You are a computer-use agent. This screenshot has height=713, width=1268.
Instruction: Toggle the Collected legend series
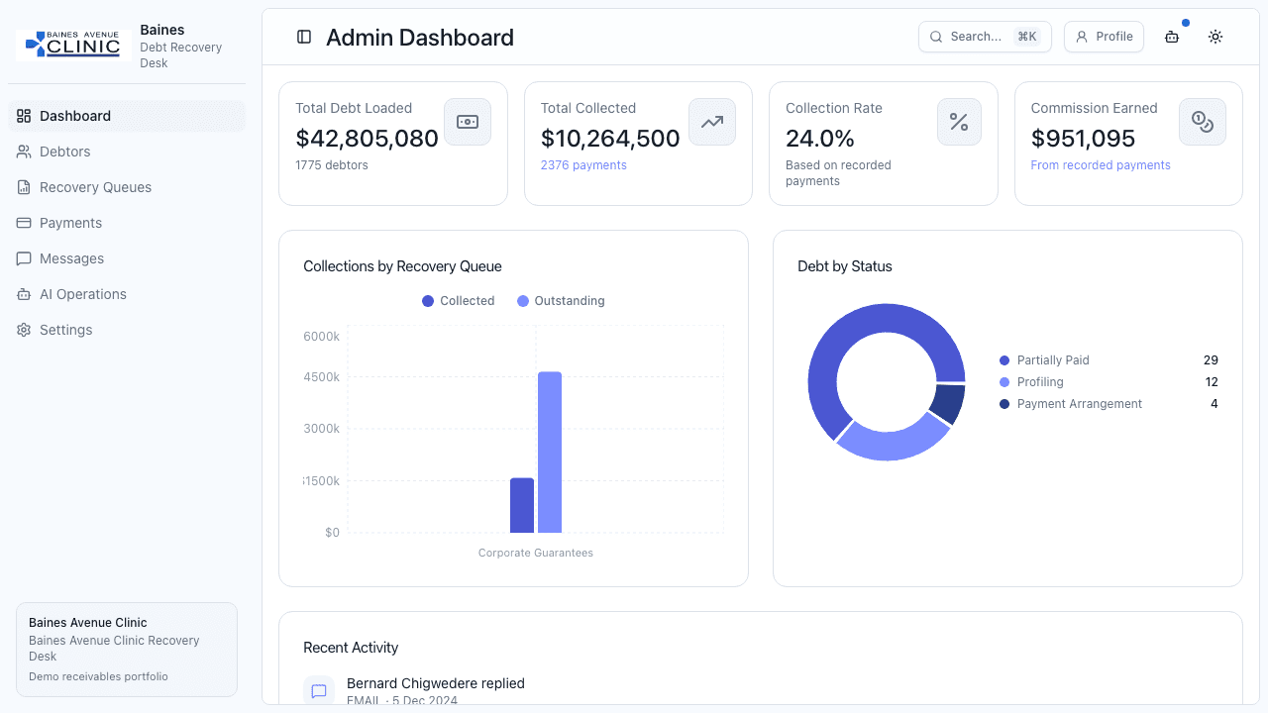click(459, 301)
